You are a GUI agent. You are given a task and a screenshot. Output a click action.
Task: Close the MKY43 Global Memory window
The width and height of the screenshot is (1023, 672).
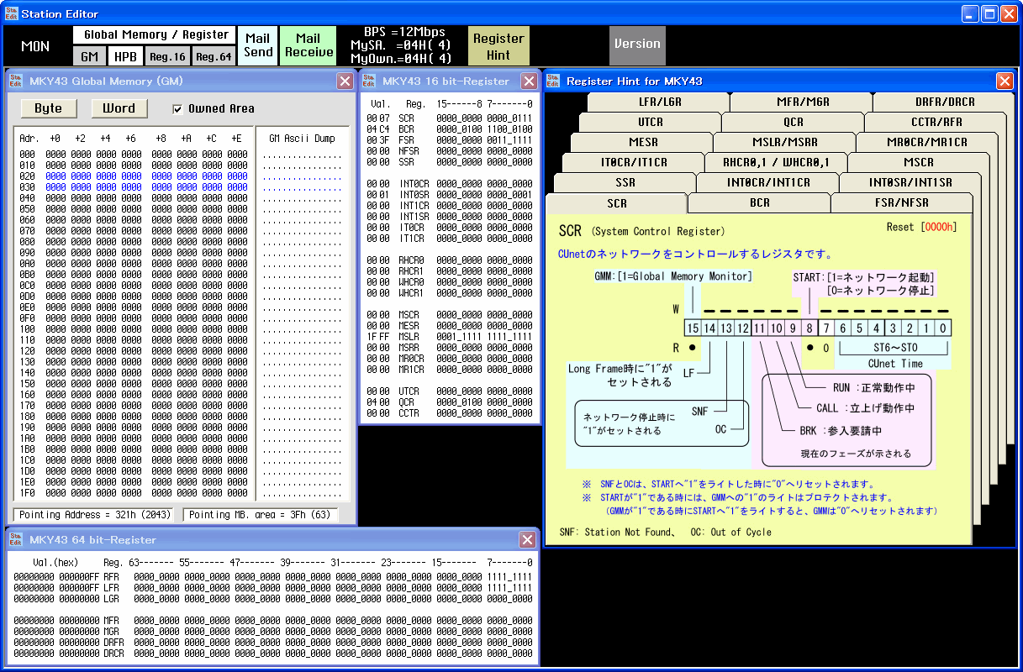click(x=345, y=81)
